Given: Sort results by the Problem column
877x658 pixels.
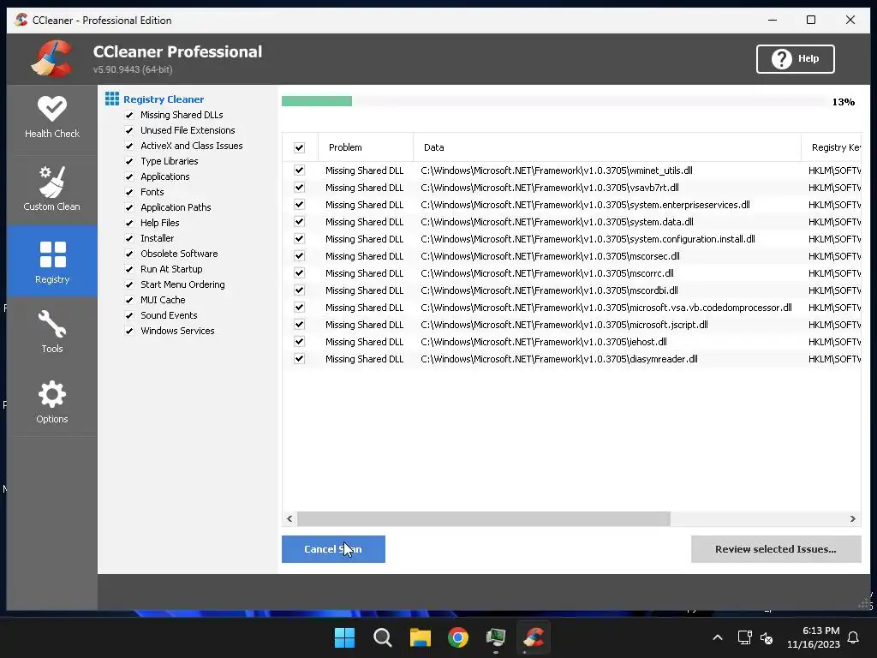Looking at the screenshot, I should pos(366,147).
